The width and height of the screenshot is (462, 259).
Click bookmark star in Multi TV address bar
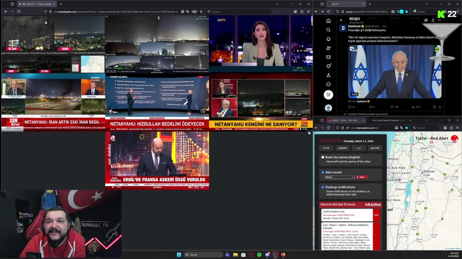(x=201, y=12)
